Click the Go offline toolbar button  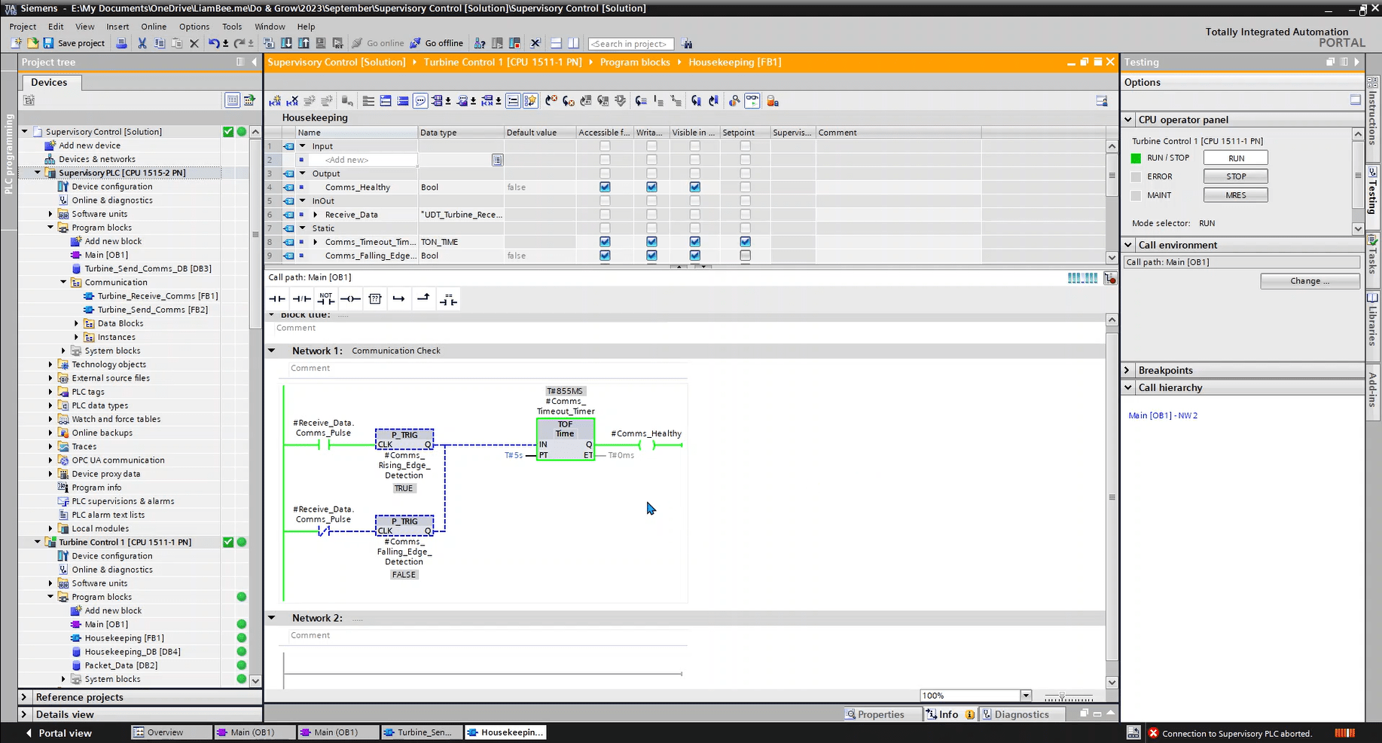click(437, 44)
